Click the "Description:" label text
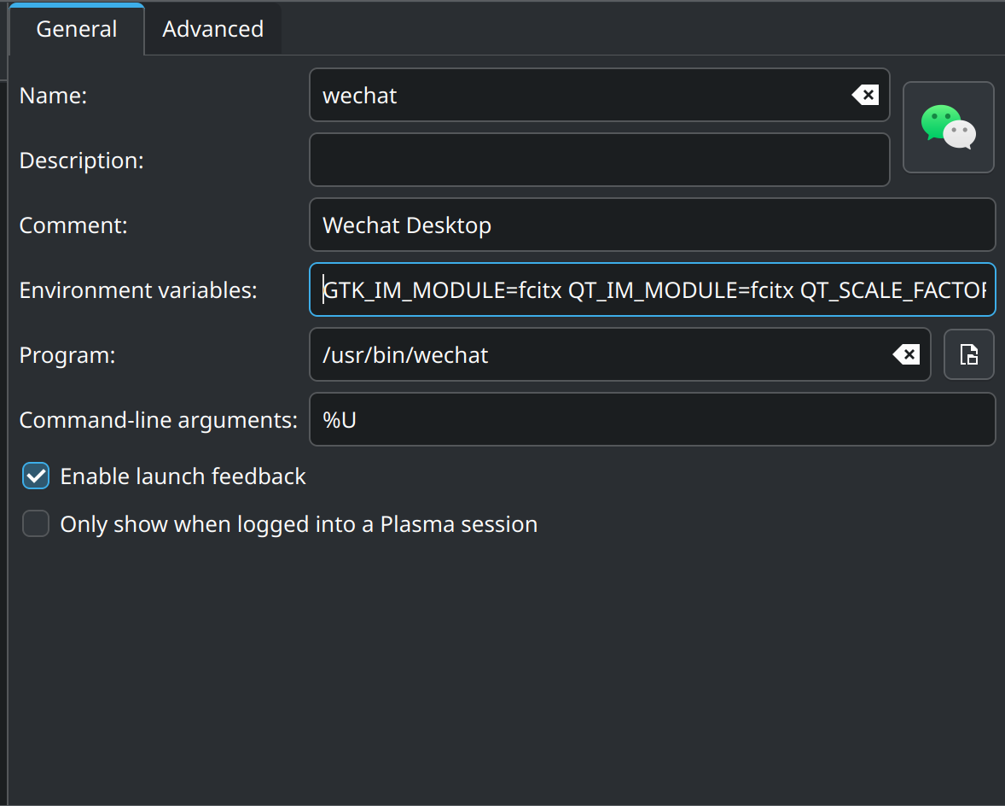The image size is (1005, 806). [x=81, y=161]
